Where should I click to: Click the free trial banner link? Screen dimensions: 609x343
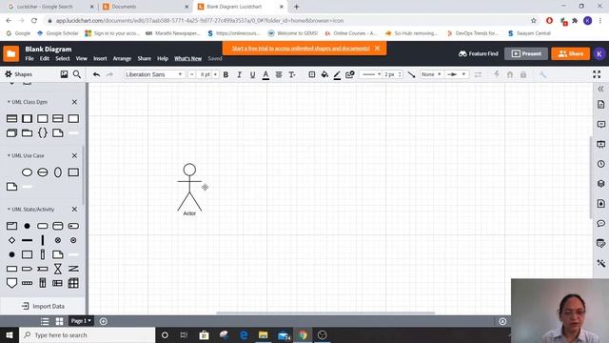[301, 49]
